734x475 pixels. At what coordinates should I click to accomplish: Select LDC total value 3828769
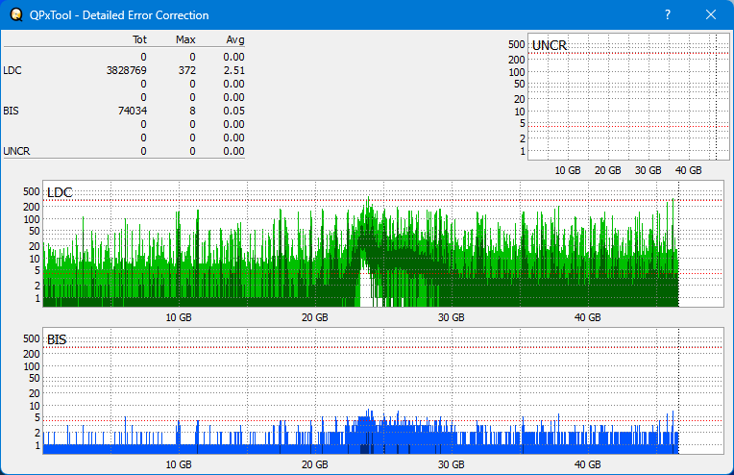click(127, 70)
